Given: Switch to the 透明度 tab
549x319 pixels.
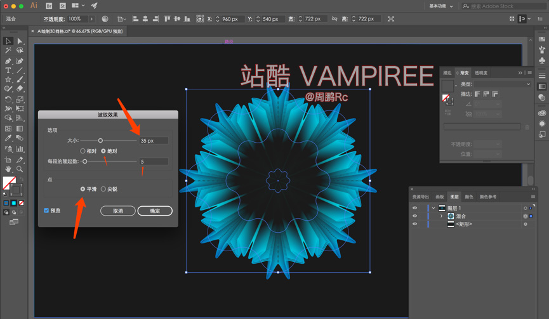Looking at the screenshot, I should [480, 73].
